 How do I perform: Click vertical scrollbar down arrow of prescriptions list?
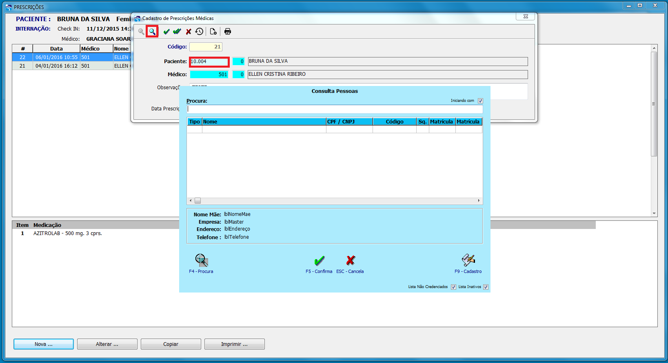coord(654,213)
